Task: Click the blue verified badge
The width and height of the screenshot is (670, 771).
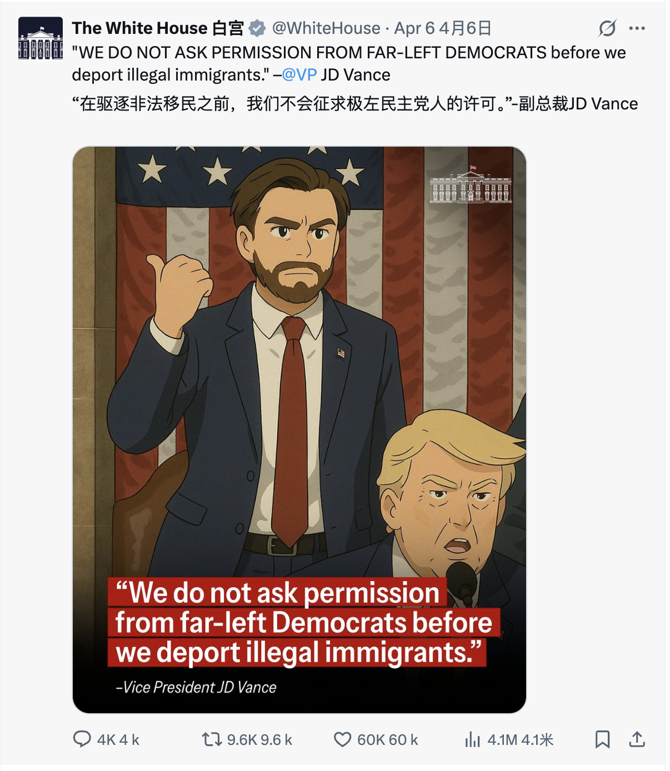Action: 257,28
